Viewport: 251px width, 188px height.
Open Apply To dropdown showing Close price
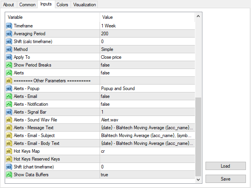point(147,57)
